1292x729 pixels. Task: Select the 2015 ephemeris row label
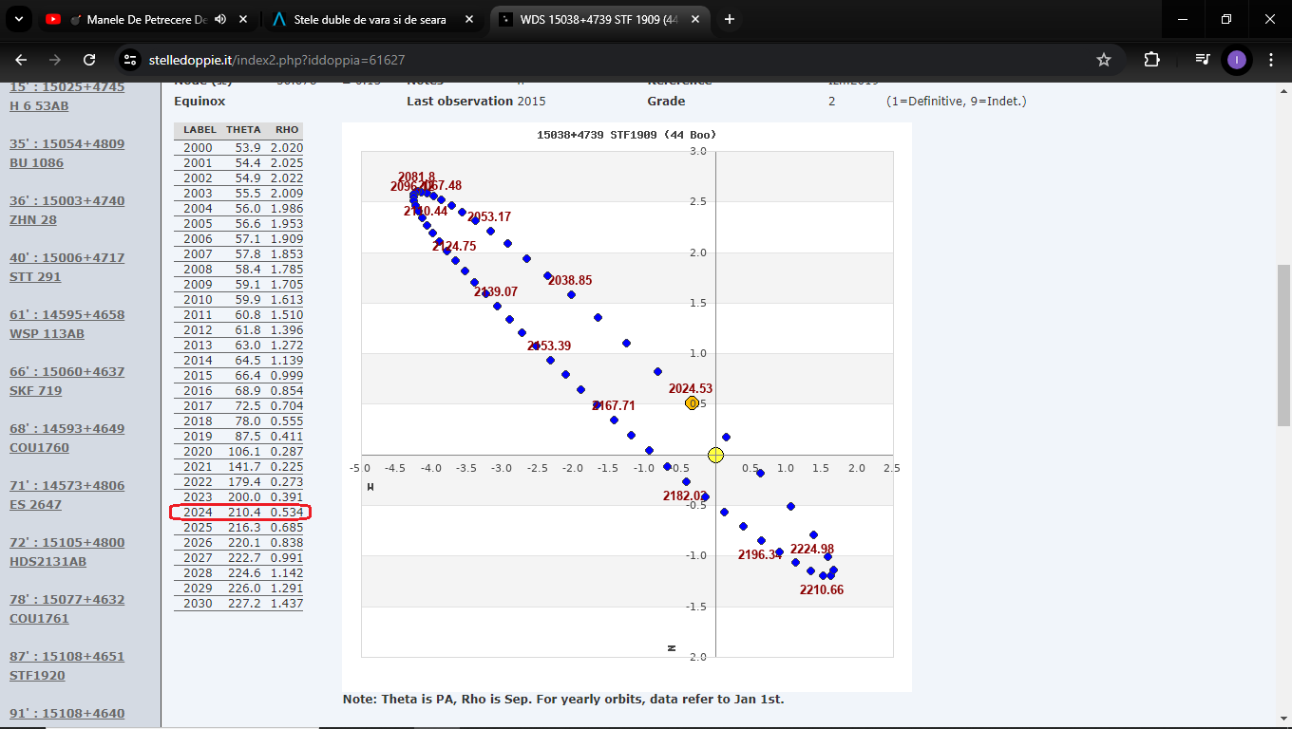[198, 375]
